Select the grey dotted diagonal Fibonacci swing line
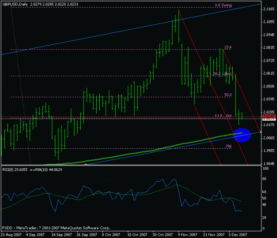Screen dimensions: 277x238 click(21, 86)
